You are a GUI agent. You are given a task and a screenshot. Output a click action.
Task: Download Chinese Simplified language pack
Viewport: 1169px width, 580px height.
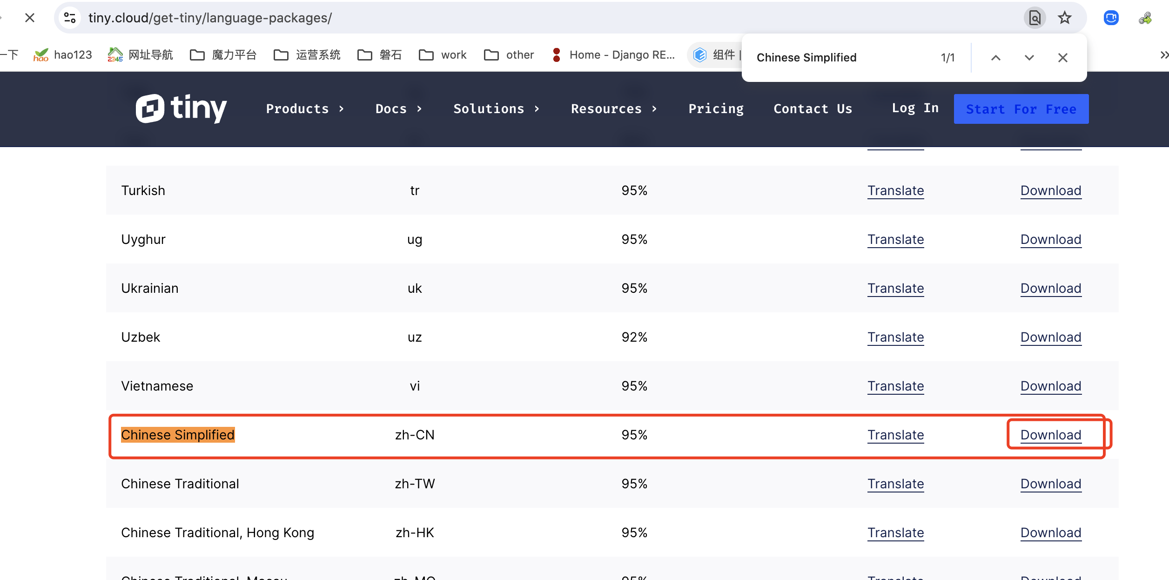click(1050, 435)
